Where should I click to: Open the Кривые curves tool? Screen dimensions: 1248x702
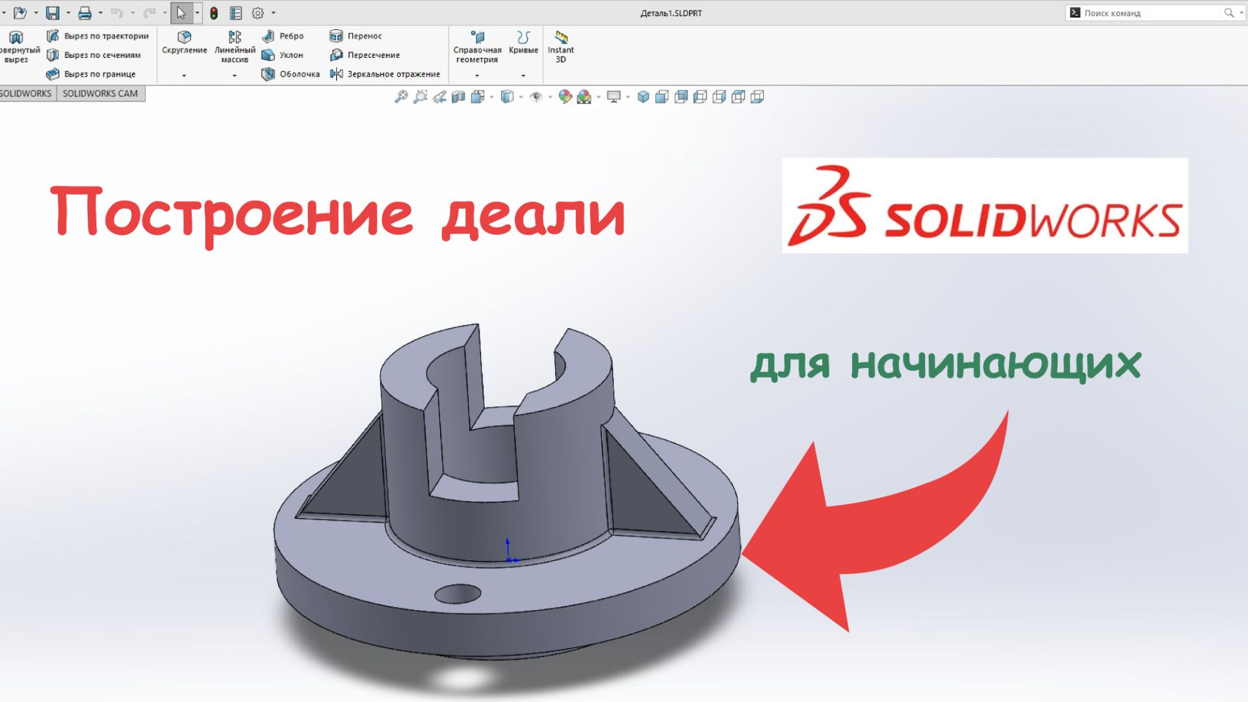(x=523, y=42)
